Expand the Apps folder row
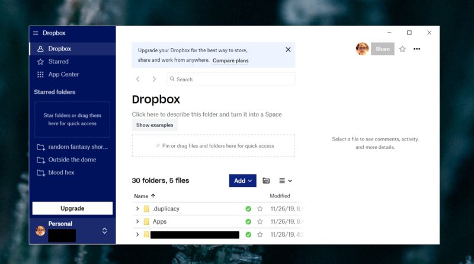Viewport: 474px width, 264px height. (x=137, y=222)
